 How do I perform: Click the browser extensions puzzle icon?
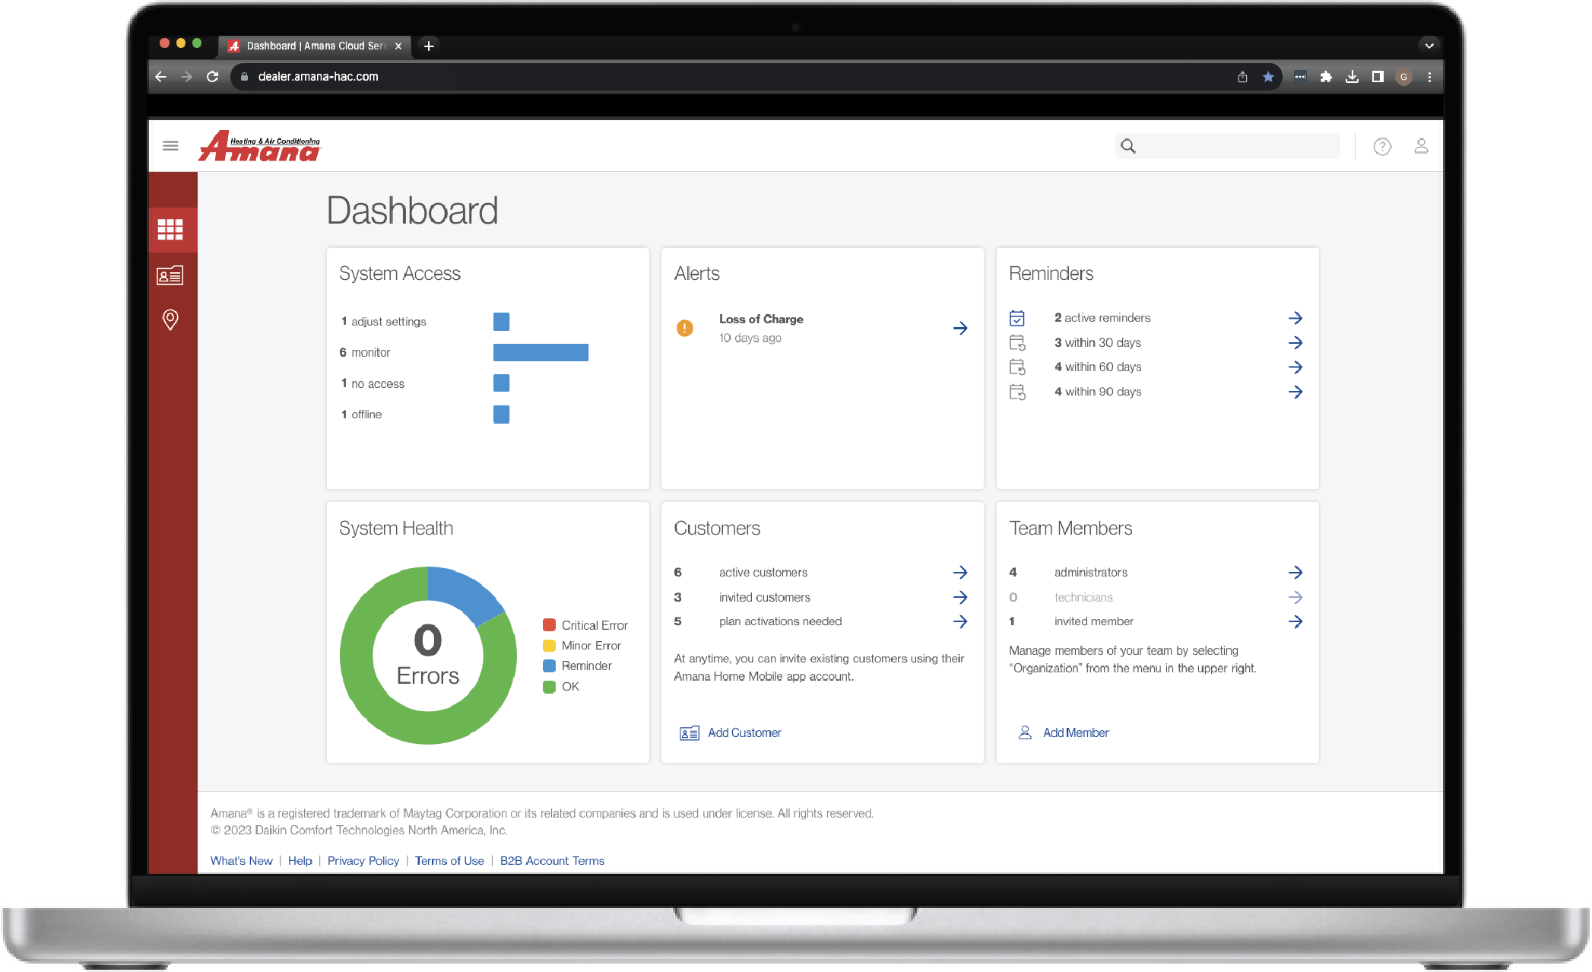pyautogui.click(x=1327, y=77)
